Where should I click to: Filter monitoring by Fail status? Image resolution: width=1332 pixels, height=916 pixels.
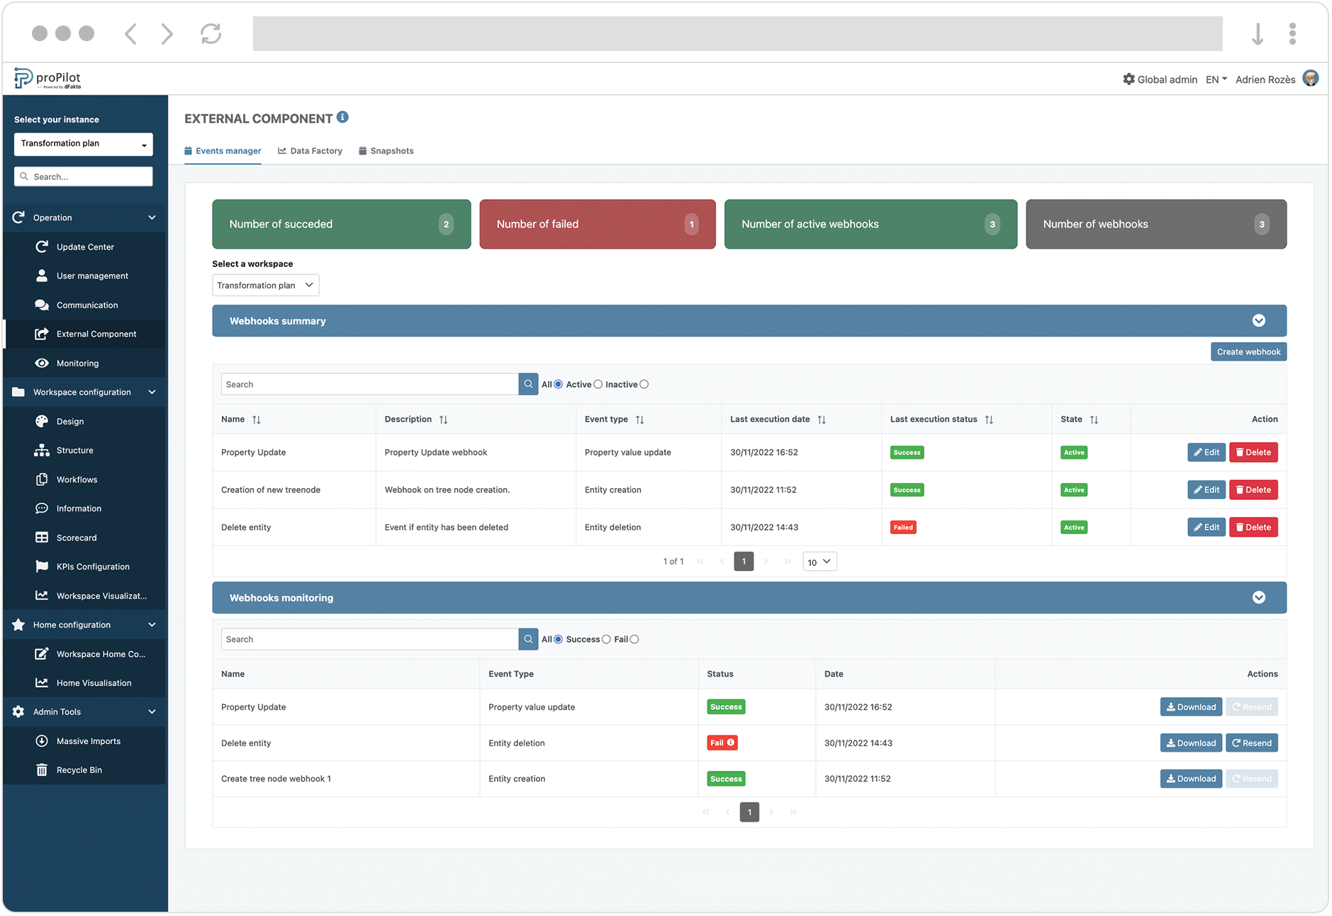634,638
